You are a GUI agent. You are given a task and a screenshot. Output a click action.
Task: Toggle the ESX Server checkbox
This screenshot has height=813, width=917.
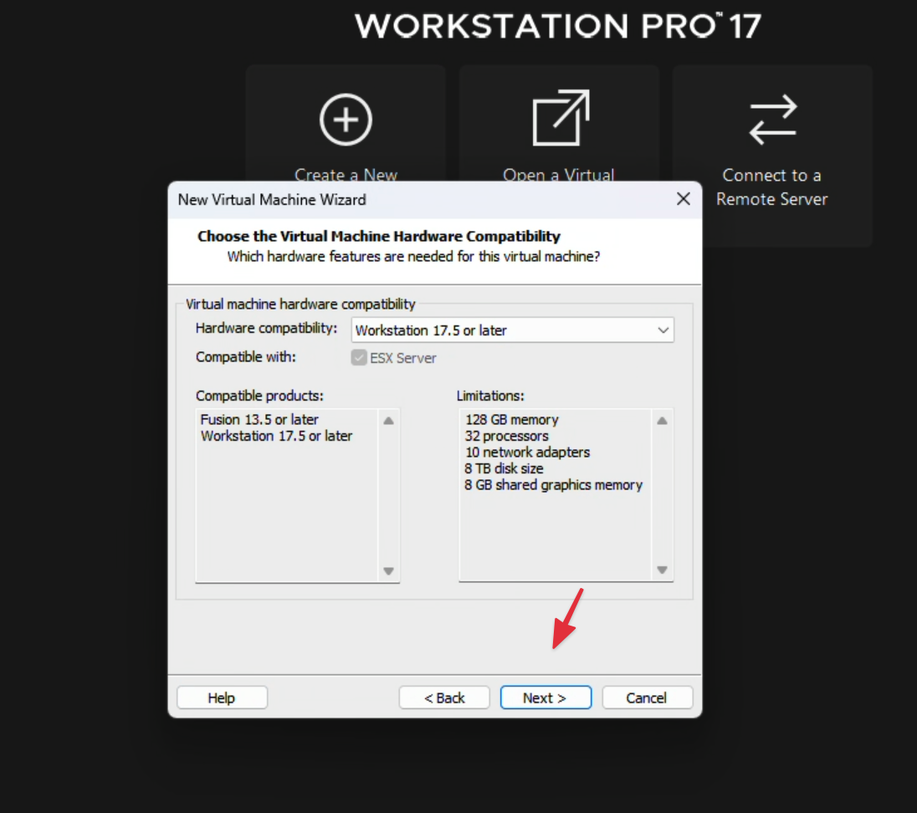[359, 358]
